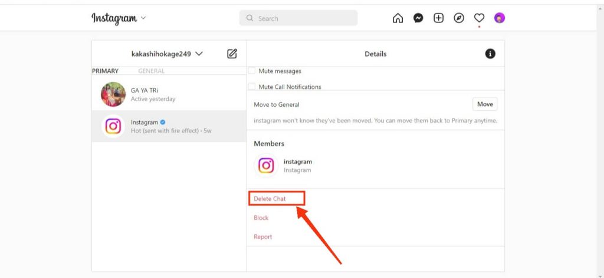Click the Block option
This screenshot has height=278, width=604.
pos(261,218)
